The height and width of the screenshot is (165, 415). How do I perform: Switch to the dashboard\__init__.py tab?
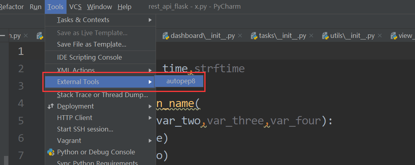coord(203,36)
